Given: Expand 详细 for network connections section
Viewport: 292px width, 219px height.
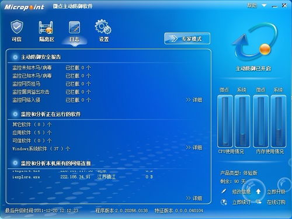Looking at the screenshot, I should (194, 199).
